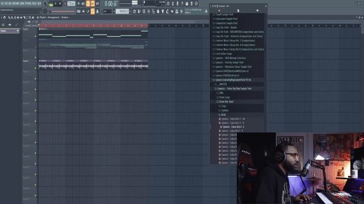Select the playlist Draw pencil tool
This screenshot has width=364, height=204.
point(9,18)
